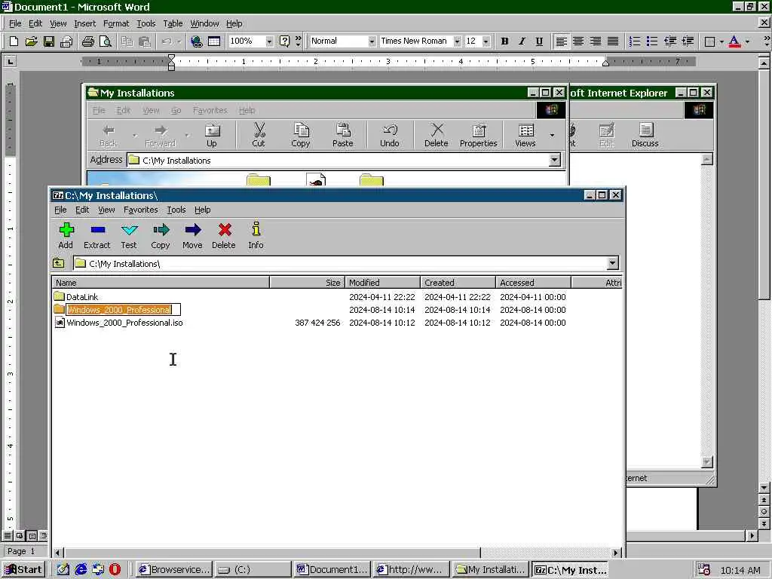Open the font color dropdown arrow
Viewport: 772px width, 579px height.
pyautogui.click(x=747, y=41)
